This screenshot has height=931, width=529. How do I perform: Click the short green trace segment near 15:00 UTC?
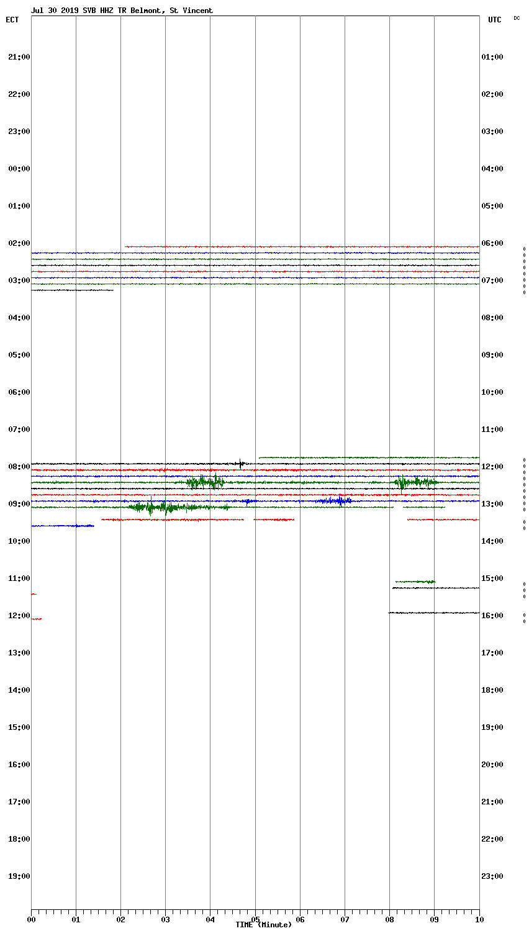pos(415,582)
